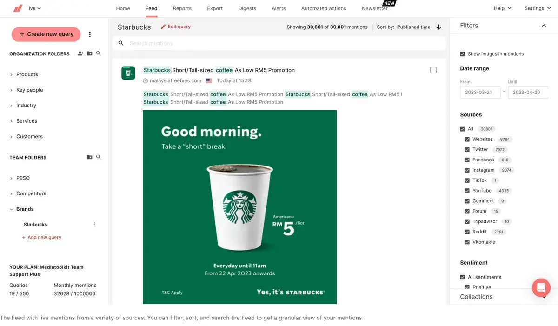
Task: Open search icon next to Organization Folders
Action: point(98,53)
